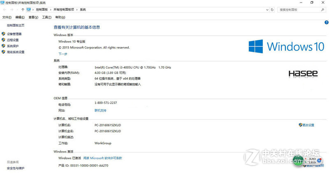Click the computer icon in address bar
The height and width of the screenshot is (175, 329).
click(x=29, y=9)
